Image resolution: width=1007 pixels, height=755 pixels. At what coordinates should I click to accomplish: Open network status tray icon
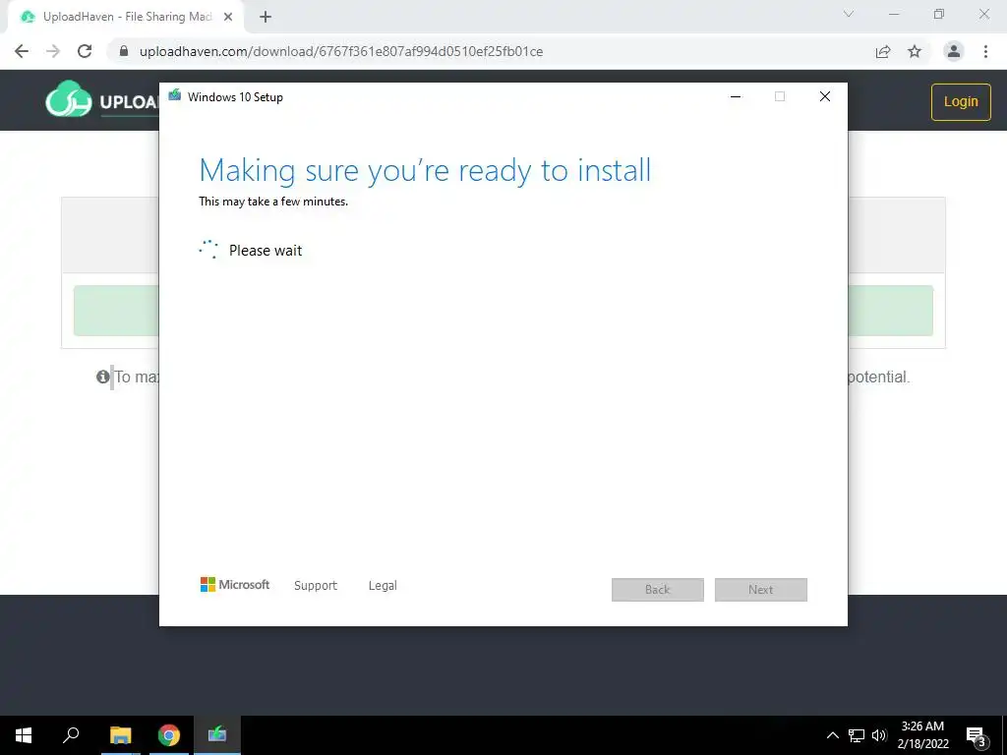click(857, 735)
